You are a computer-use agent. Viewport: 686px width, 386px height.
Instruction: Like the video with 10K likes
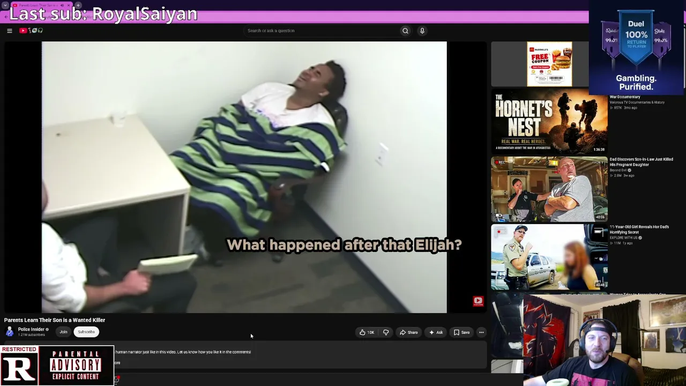point(367,332)
